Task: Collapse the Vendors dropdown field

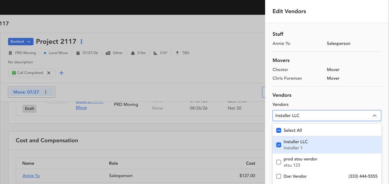Action: [x=327, y=116]
